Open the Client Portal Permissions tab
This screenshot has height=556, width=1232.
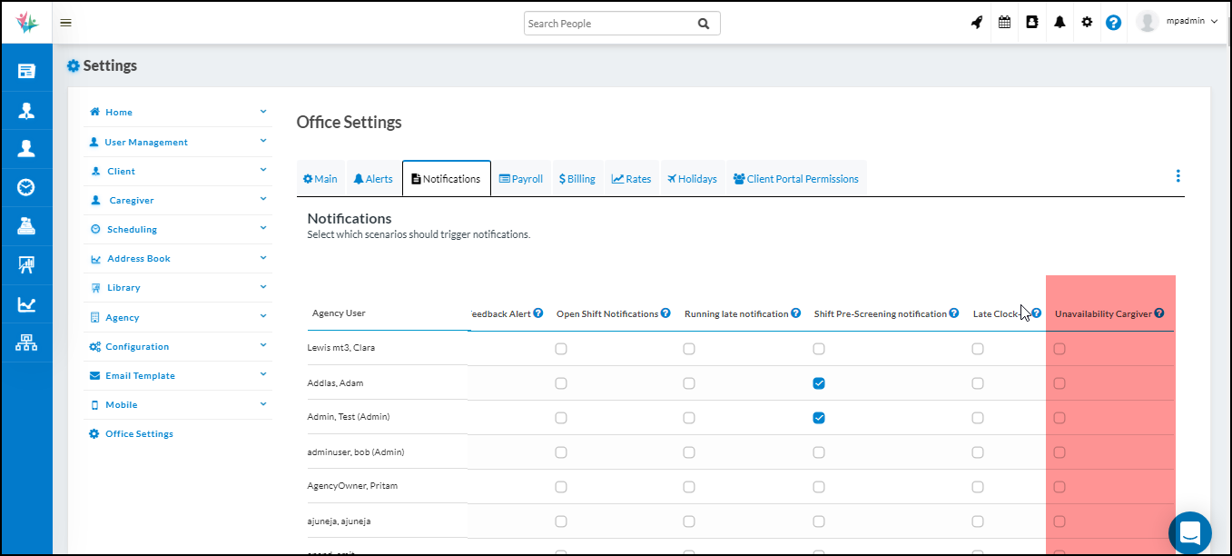tap(795, 177)
